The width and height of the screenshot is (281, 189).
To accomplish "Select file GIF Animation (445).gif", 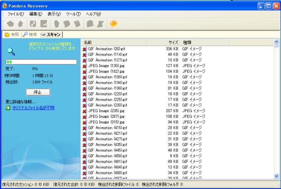I will 107,150.
